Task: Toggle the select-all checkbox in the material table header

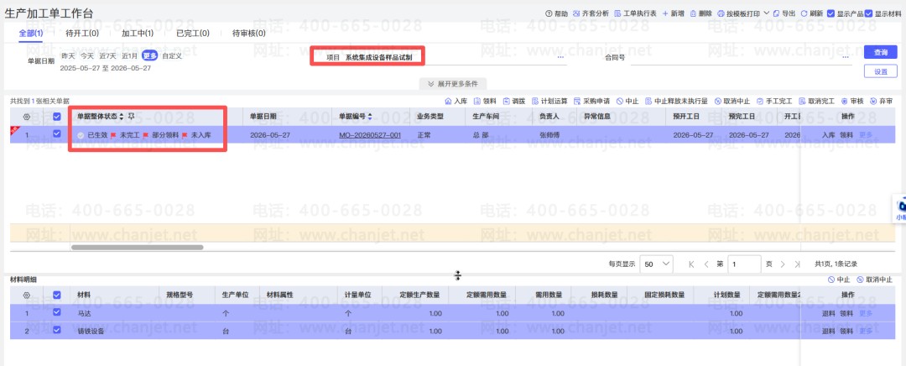Action: [57, 295]
